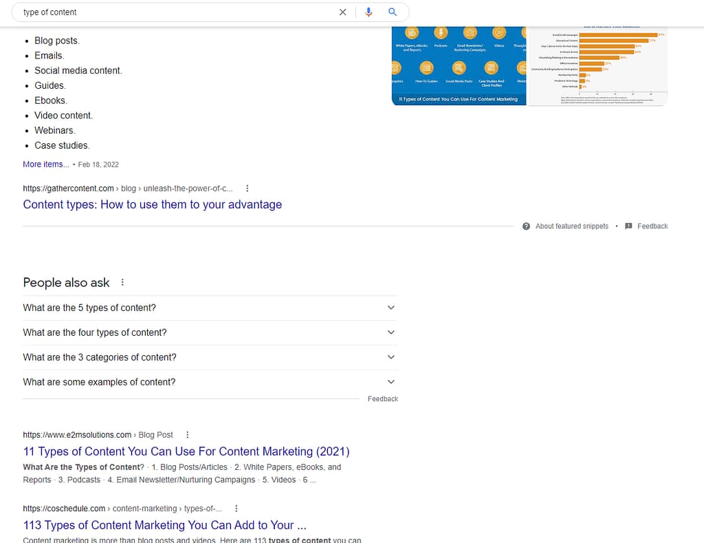704x543 pixels.
Task: Click the 'Blog posts.' list item
Action: point(57,41)
